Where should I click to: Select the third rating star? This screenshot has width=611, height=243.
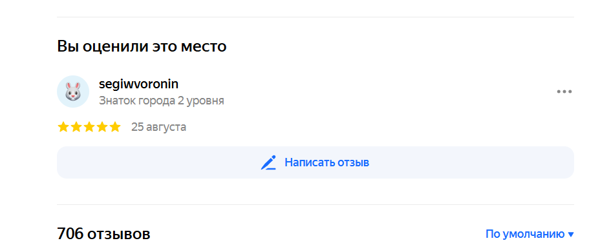click(89, 127)
